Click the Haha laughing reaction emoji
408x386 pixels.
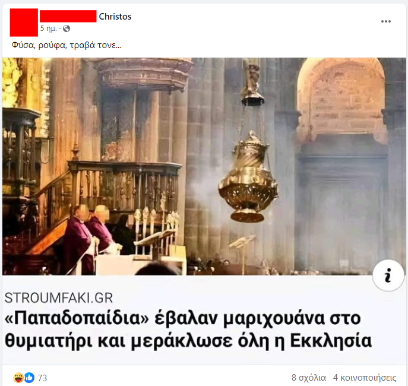(18, 378)
